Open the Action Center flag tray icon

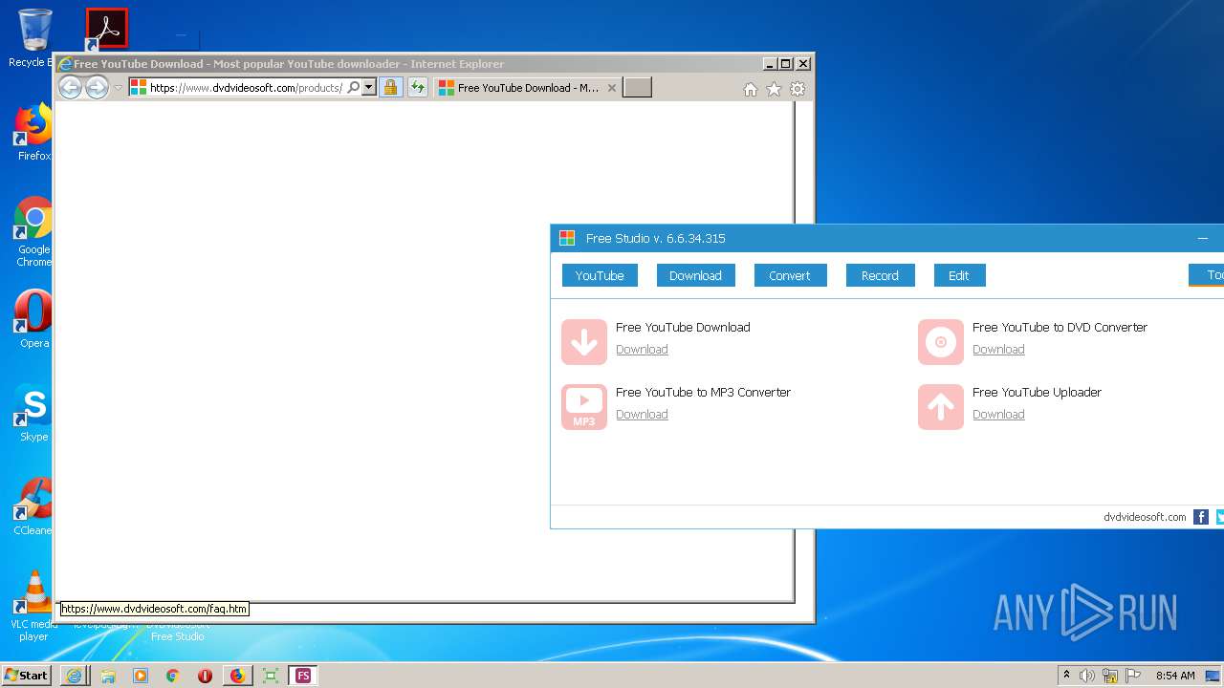pyautogui.click(x=1133, y=676)
